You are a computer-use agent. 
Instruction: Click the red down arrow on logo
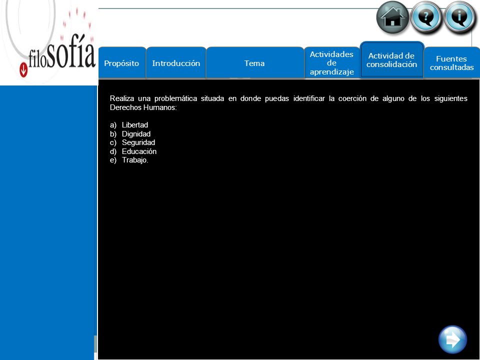pos(23,70)
